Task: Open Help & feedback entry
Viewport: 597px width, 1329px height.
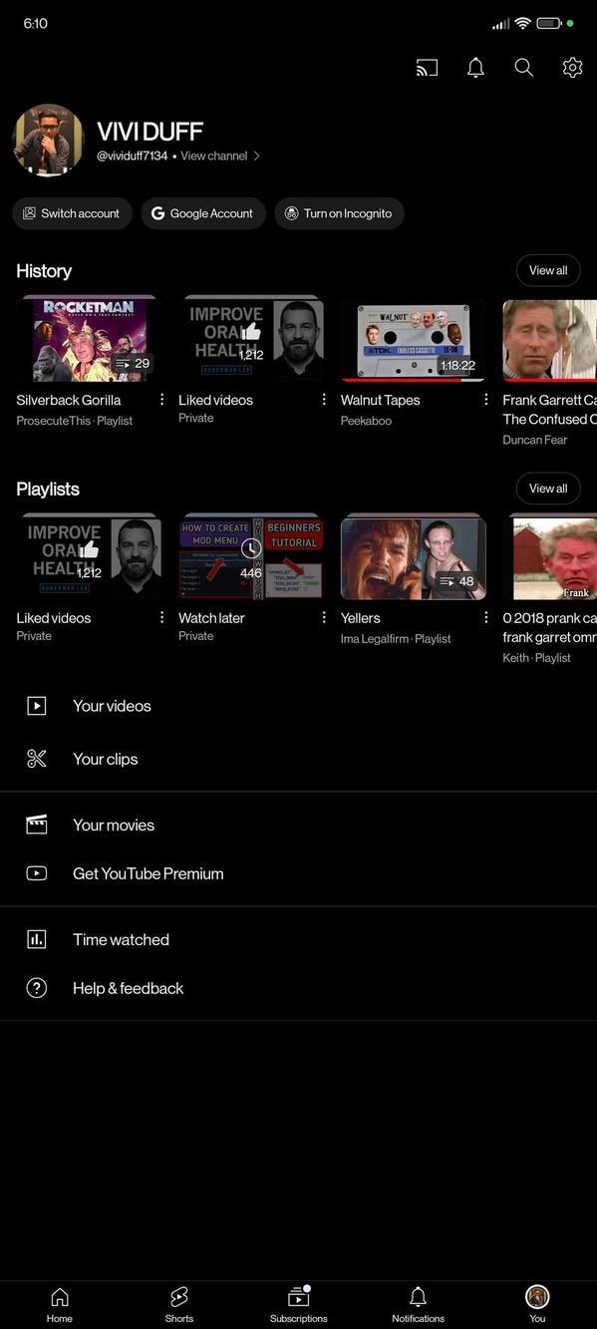Action: 298,988
